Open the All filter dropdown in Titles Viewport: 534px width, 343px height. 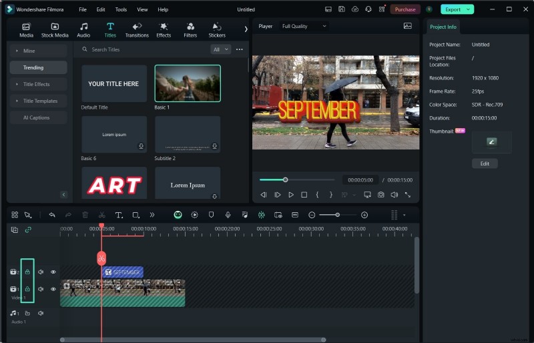coord(220,49)
